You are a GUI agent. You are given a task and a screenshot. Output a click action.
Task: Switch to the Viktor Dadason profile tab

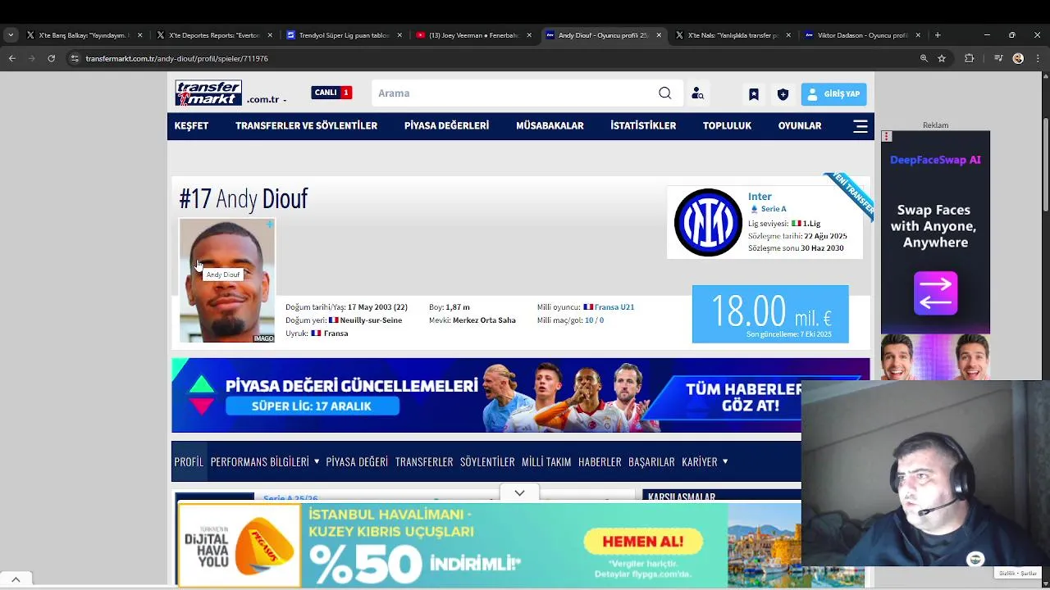(x=861, y=35)
